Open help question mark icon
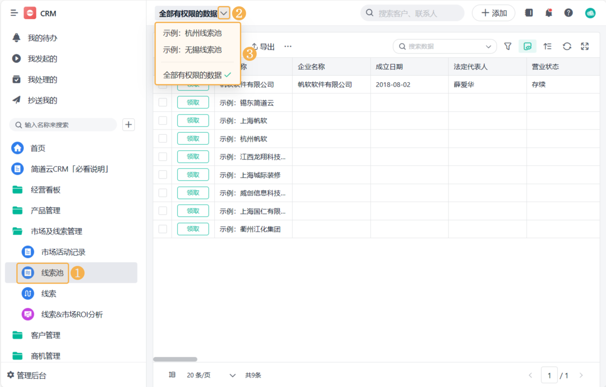This screenshot has height=387, width=606. [x=569, y=13]
